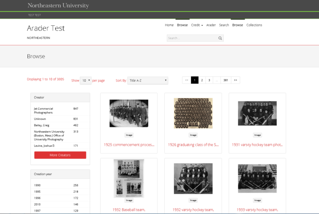Jump to the next page with >> button
Screen dimensions: 319x214
(236, 80)
